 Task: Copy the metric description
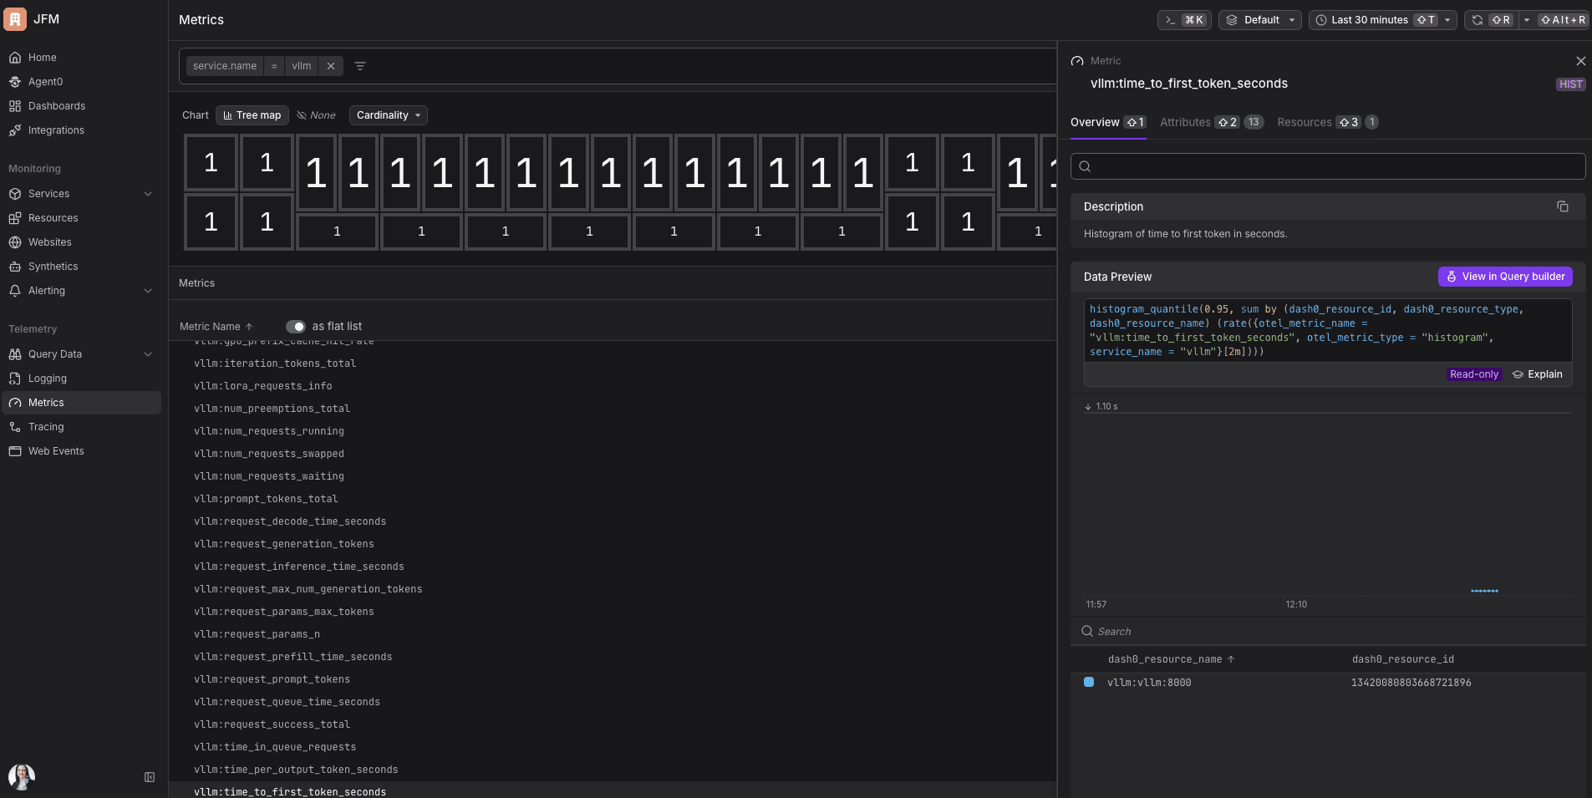(1562, 206)
